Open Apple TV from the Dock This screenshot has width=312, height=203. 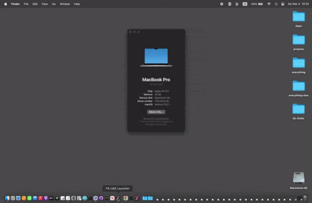pyautogui.click(x=51, y=198)
